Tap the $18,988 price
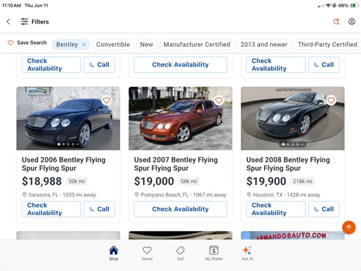Viewport: 361px width, 271px height. click(x=42, y=181)
